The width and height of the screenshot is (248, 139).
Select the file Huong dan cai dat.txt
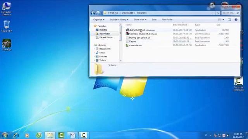139,38
